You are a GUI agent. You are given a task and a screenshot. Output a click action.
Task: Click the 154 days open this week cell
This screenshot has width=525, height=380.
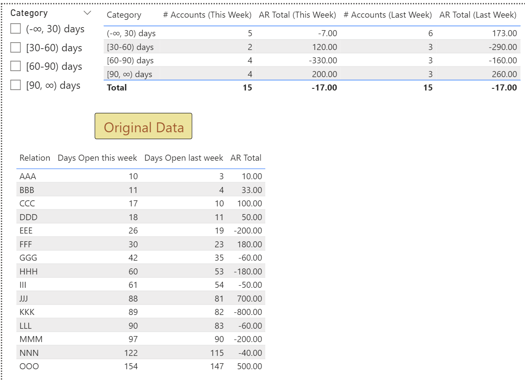point(131,366)
